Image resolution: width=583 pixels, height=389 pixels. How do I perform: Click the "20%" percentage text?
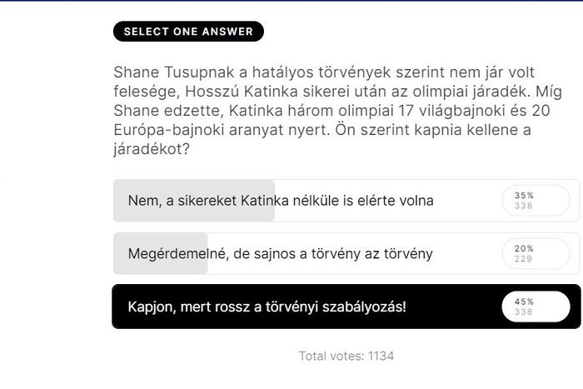click(x=524, y=248)
